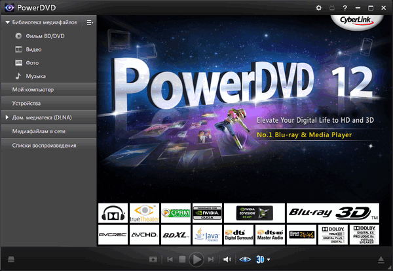Screen dimensions: 393x271
Task: Select Фильм BD/DVD in the library
Action: pos(43,35)
